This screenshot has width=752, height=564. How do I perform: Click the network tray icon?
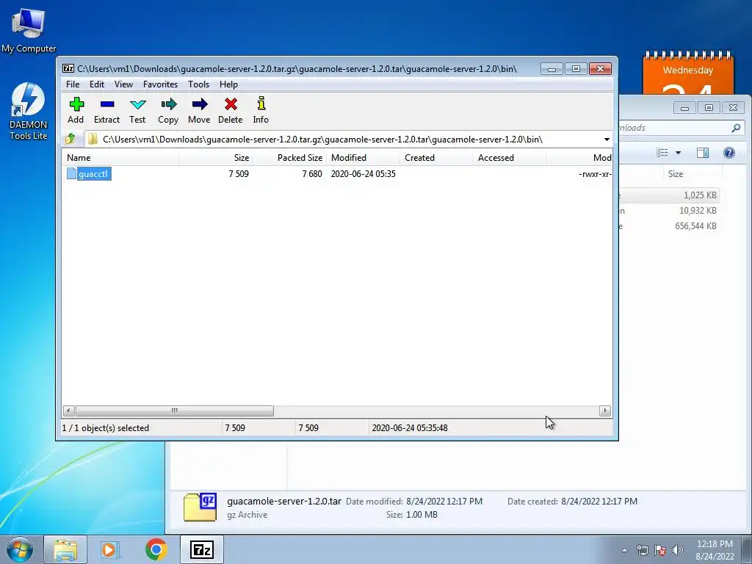642,550
